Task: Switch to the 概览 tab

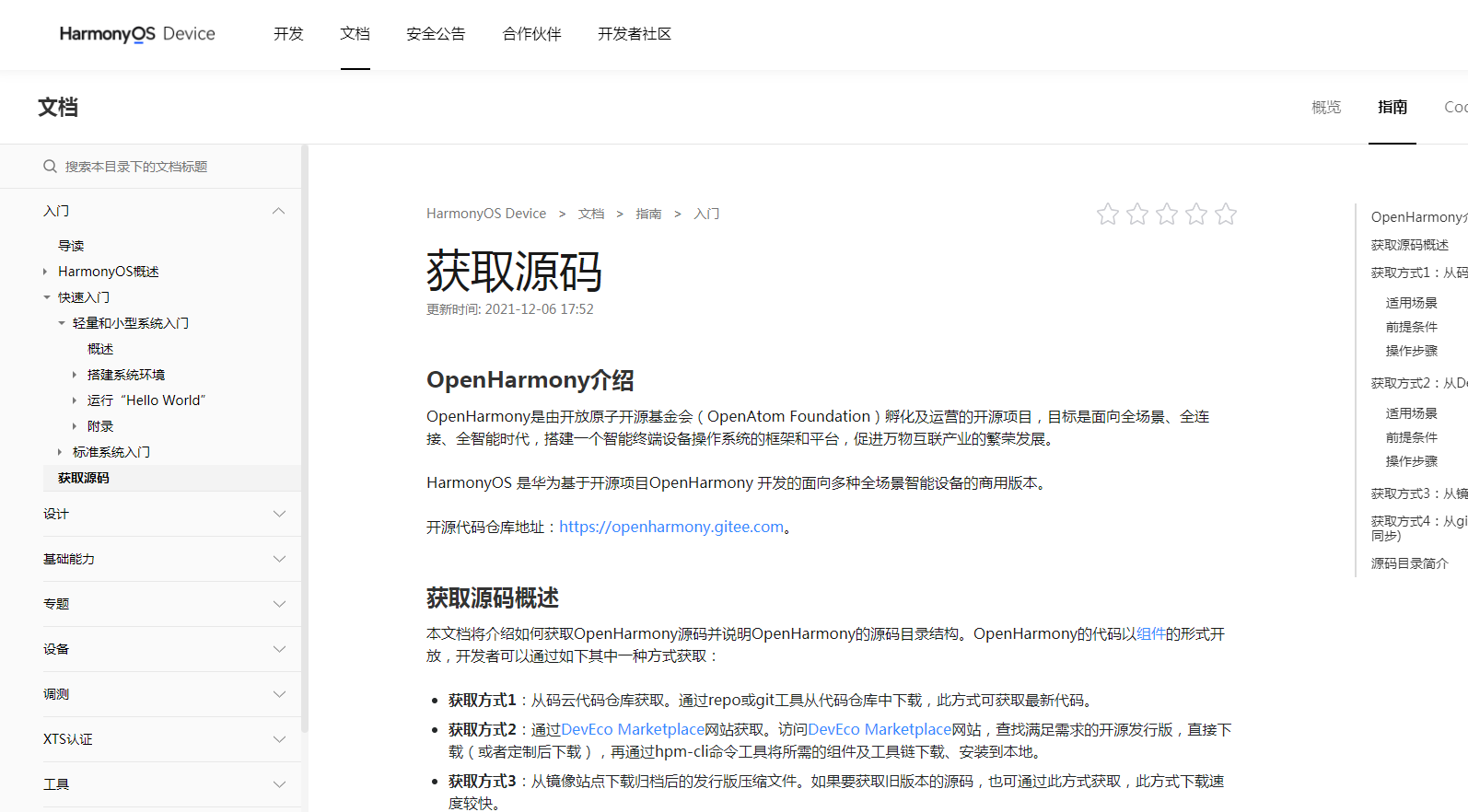Action: 1326,108
